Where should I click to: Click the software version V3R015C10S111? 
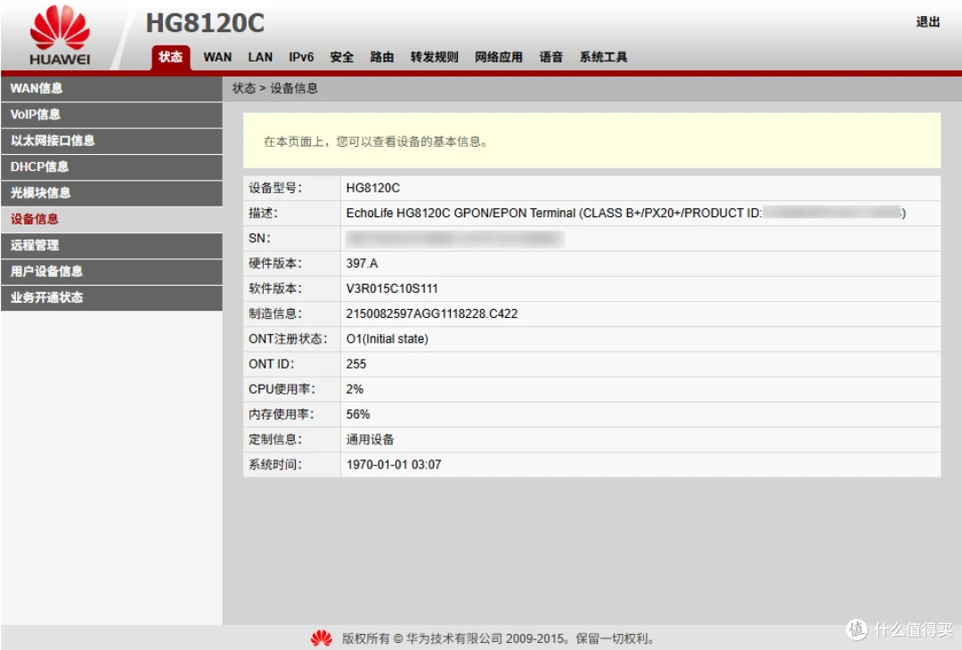tap(392, 288)
